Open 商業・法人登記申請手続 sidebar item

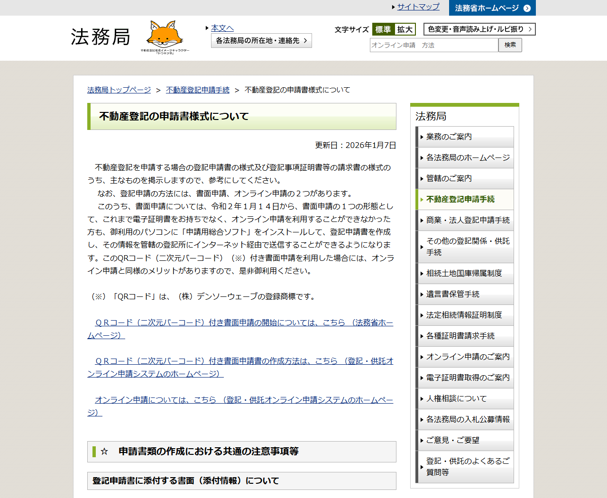click(465, 220)
